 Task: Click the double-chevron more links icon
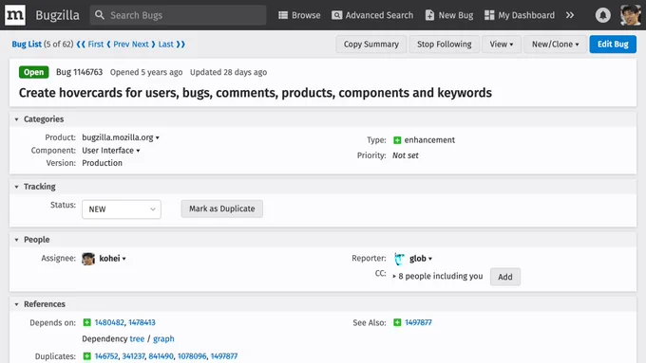click(570, 15)
